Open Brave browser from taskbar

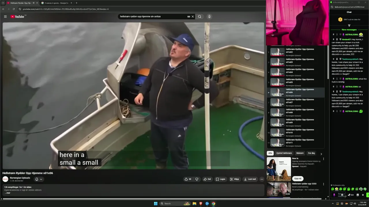201,204
